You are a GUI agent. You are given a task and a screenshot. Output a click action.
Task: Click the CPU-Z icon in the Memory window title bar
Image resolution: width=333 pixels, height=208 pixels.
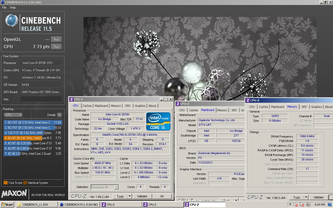click(248, 100)
